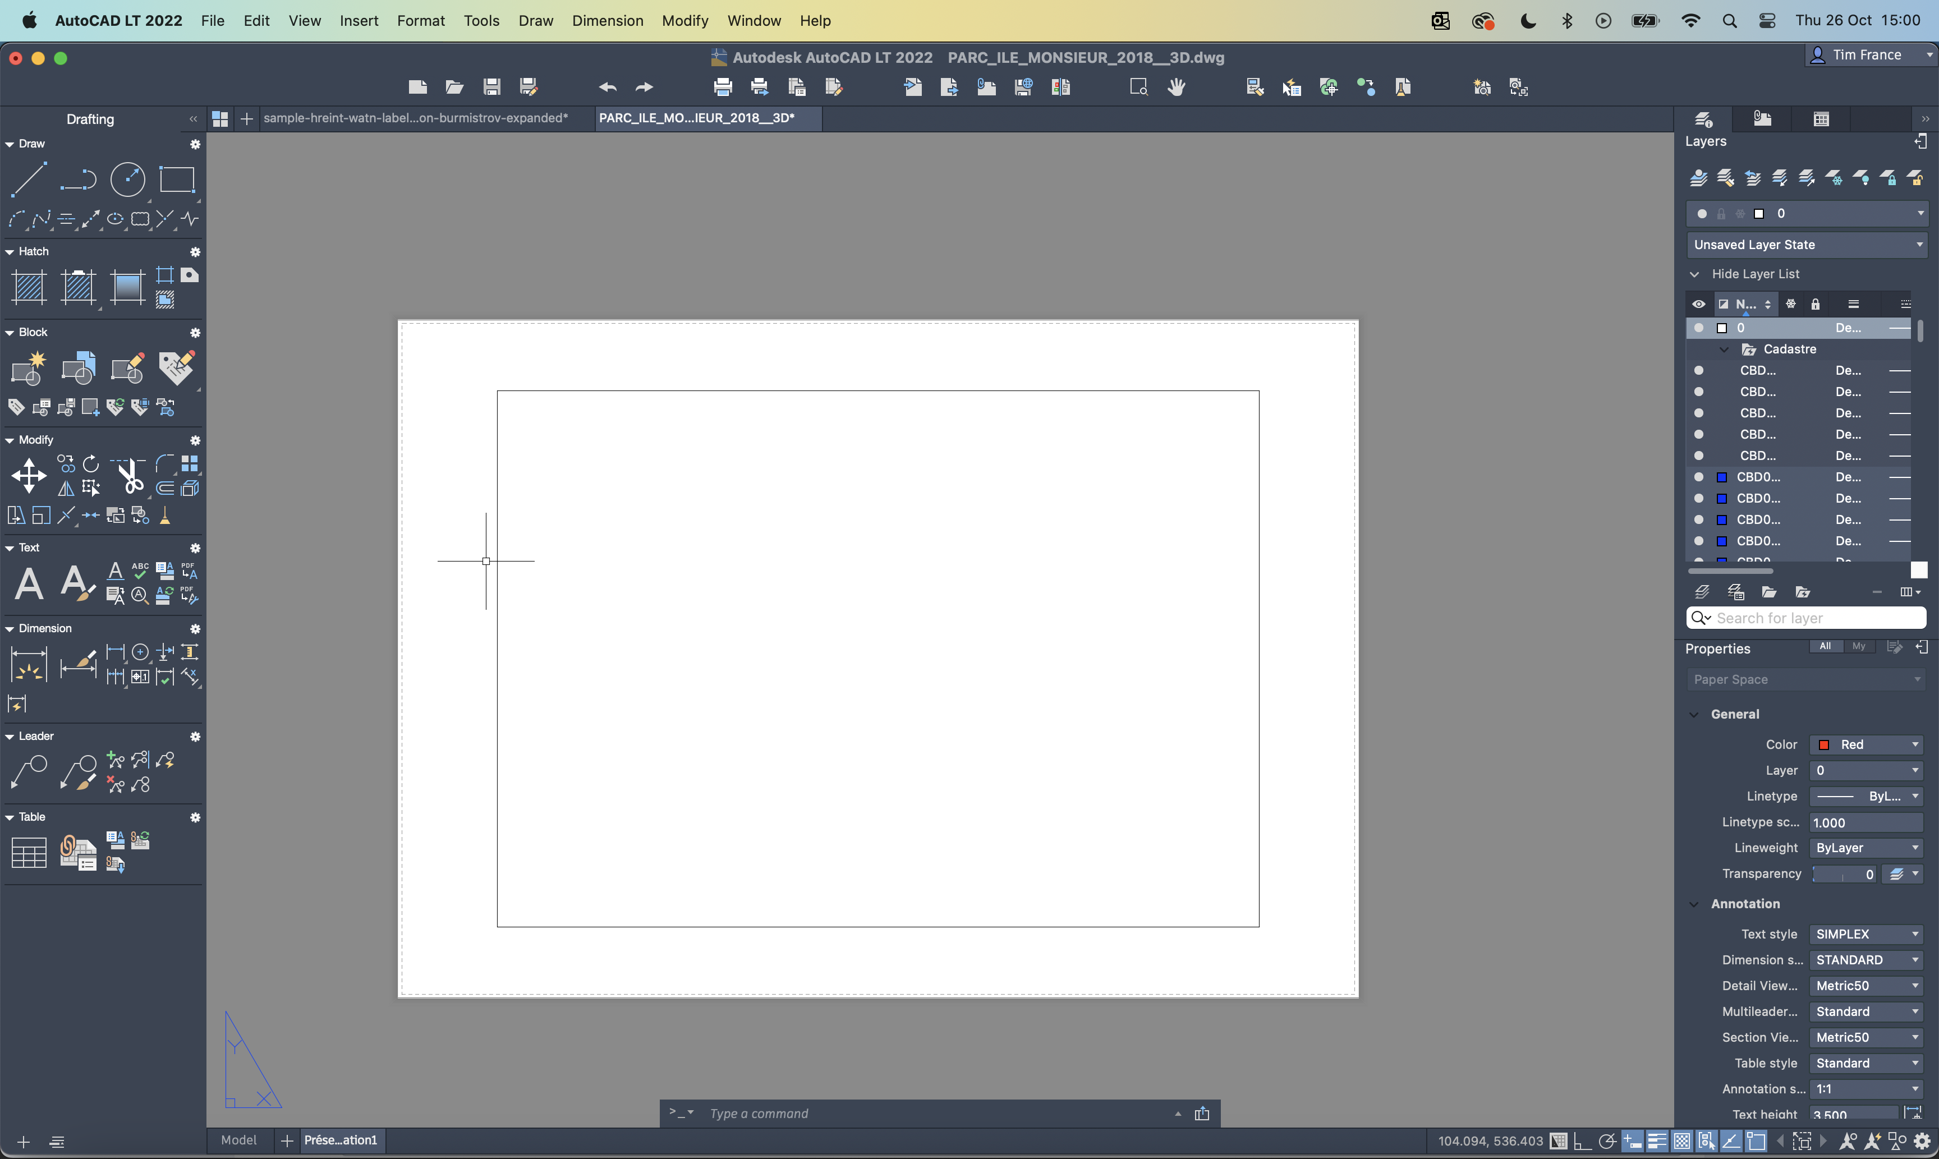Activate the Trim scissors tool
The width and height of the screenshot is (1939, 1159).
(x=129, y=476)
